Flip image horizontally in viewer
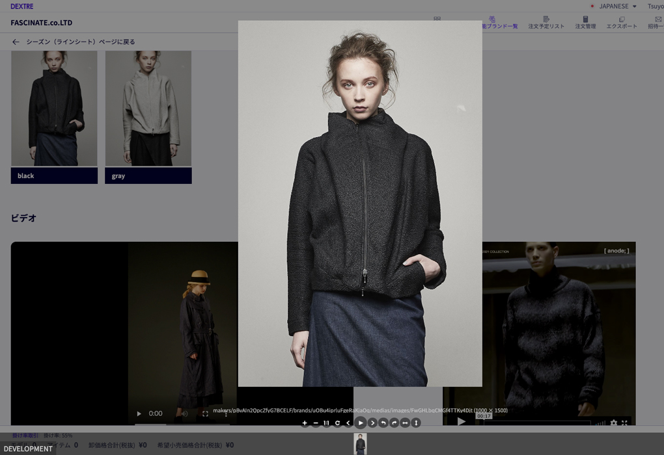The width and height of the screenshot is (664, 455). point(406,423)
